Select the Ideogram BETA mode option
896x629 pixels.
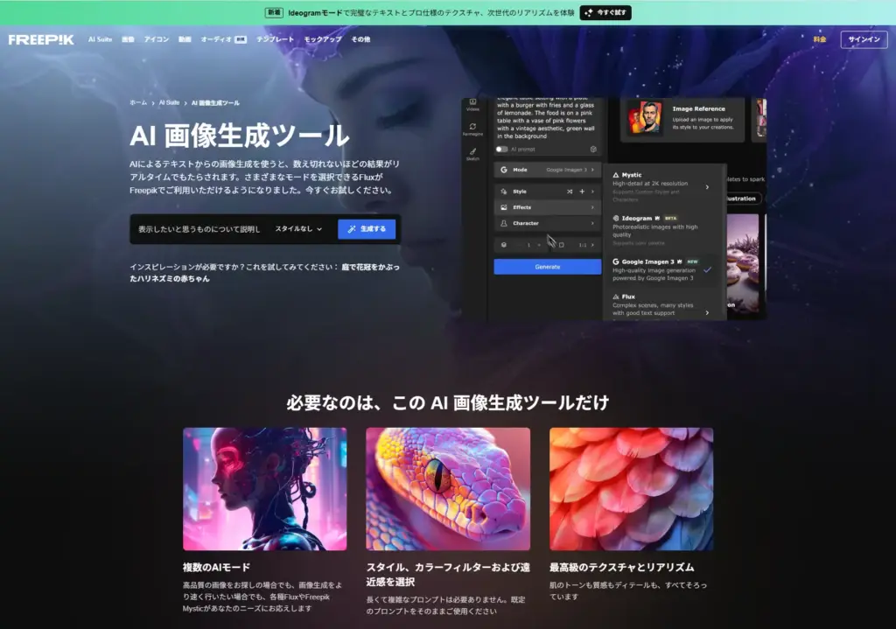(661, 230)
